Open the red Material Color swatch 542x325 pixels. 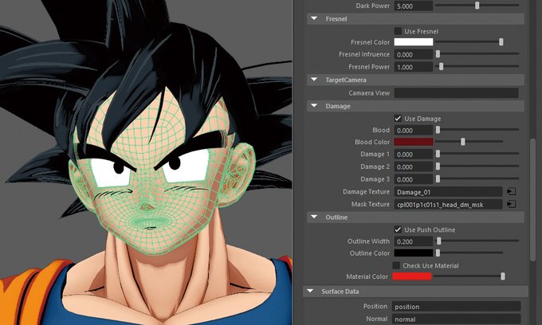tap(412, 276)
